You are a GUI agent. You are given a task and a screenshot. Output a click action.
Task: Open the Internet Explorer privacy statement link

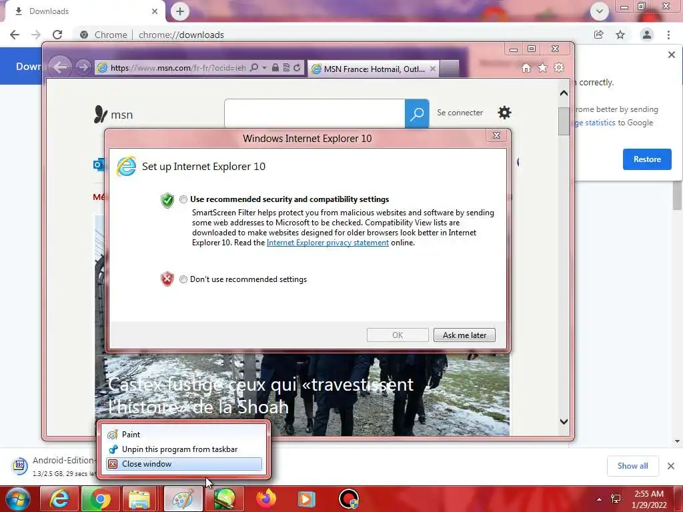[327, 243]
